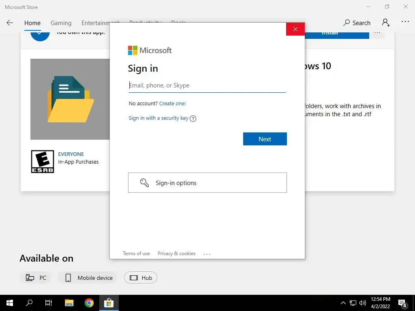
Task: Open the security key help question mark
Action: [193, 119]
